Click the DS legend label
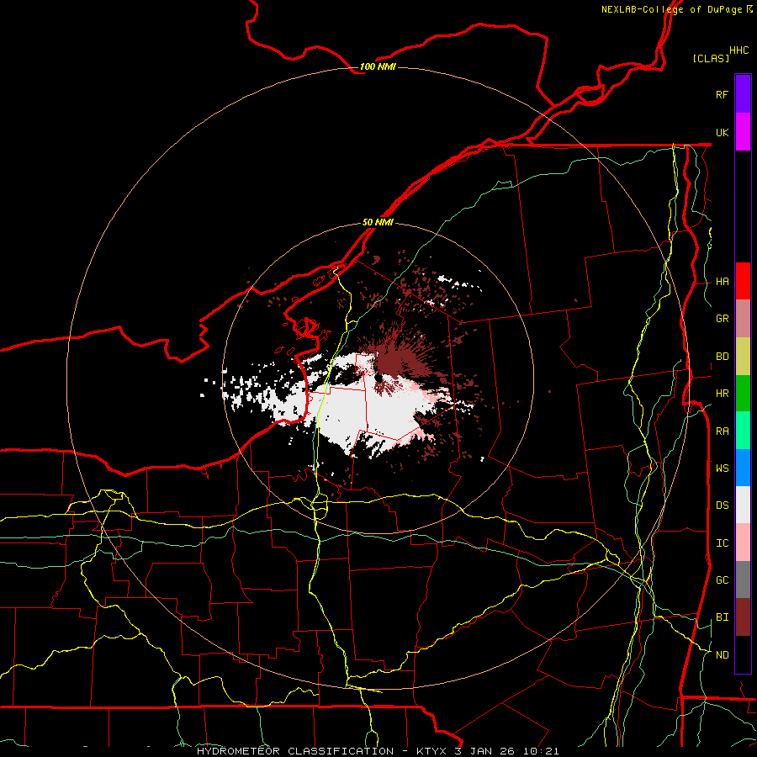757x757 pixels. [x=723, y=506]
